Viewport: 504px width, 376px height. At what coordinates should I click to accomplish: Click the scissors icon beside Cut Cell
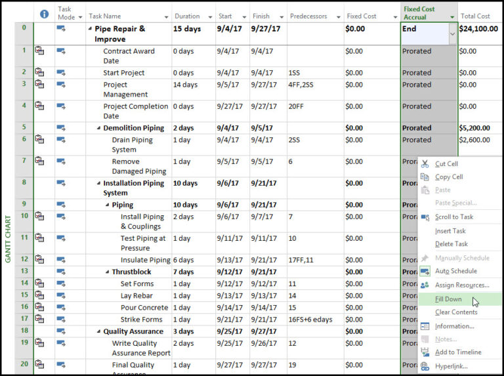[425, 164]
